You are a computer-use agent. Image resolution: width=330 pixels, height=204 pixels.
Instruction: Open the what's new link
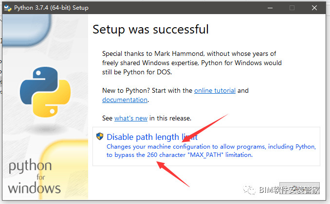coord(131,119)
